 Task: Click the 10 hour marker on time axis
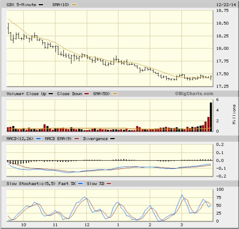24,225
